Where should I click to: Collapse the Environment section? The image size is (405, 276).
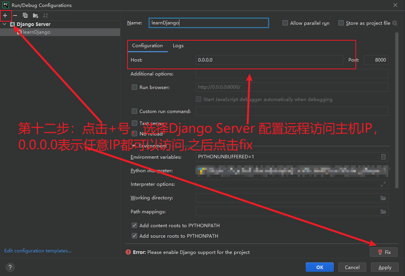click(x=134, y=146)
